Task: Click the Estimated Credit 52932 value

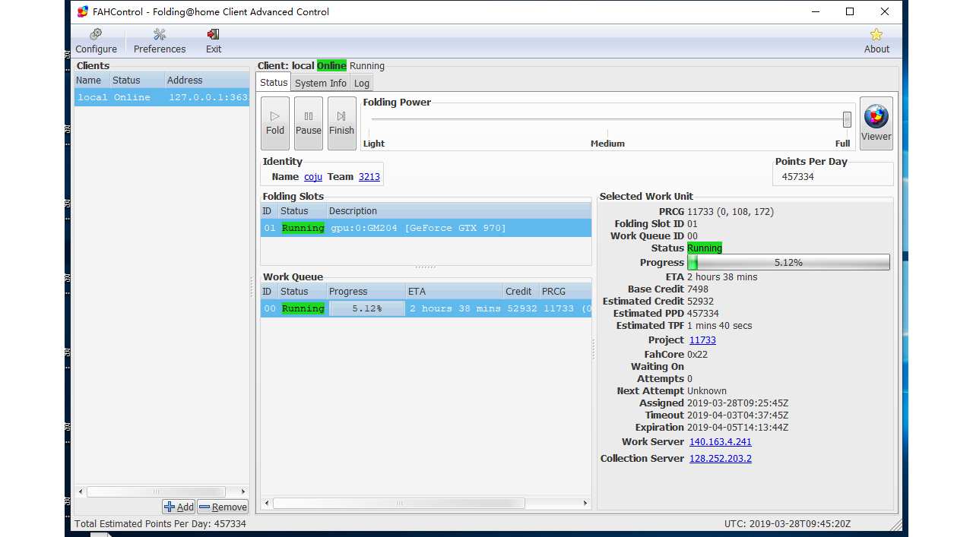Action: pos(702,302)
